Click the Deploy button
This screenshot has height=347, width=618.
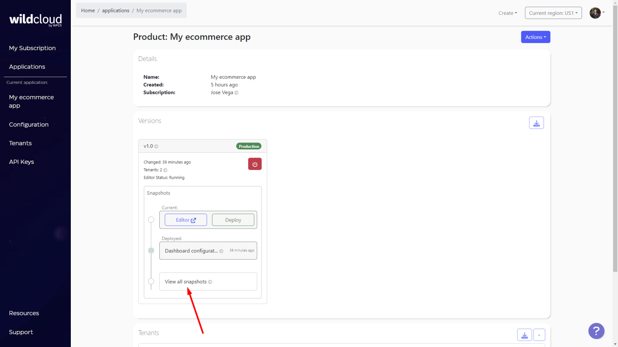click(233, 220)
